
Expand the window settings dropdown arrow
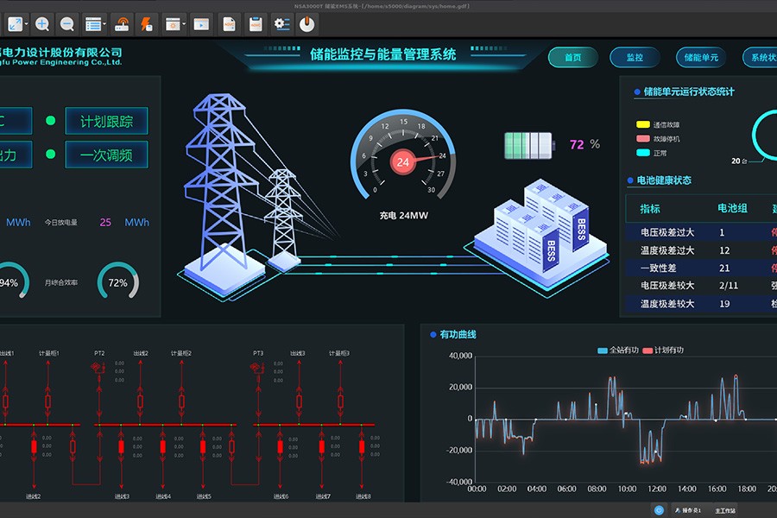(x=185, y=23)
